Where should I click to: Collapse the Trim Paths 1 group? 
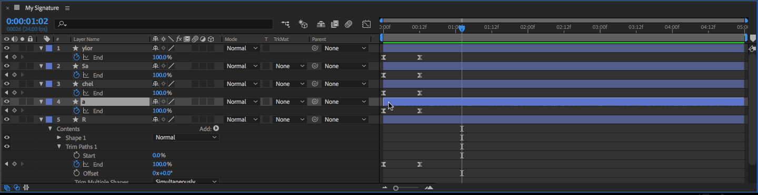point(59,146)
